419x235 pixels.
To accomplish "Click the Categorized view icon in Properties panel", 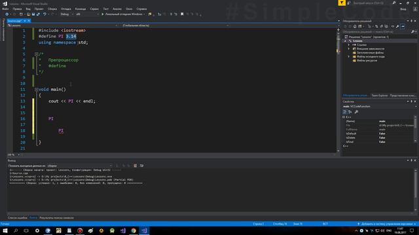I will 345,112.
